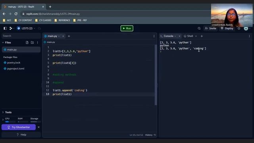Click the #append comment line

58,83
